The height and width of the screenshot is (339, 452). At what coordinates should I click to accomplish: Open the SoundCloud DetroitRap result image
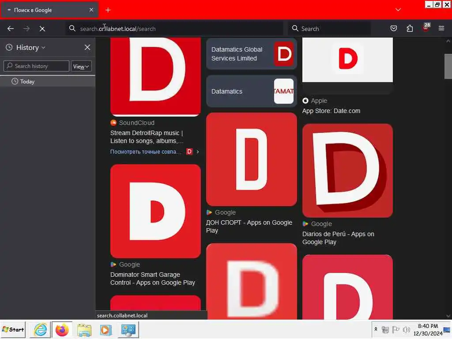pyautogui.click(x=155, y=77)
